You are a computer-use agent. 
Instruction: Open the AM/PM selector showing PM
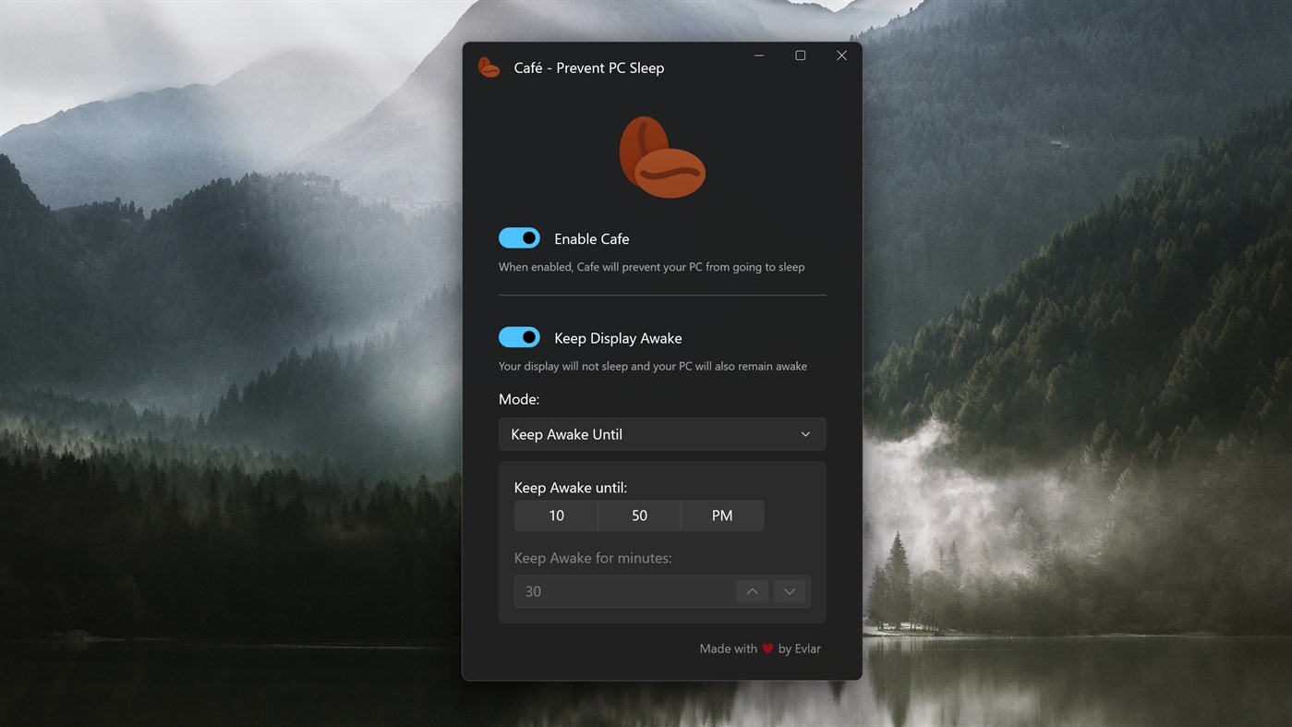[721, 515]
